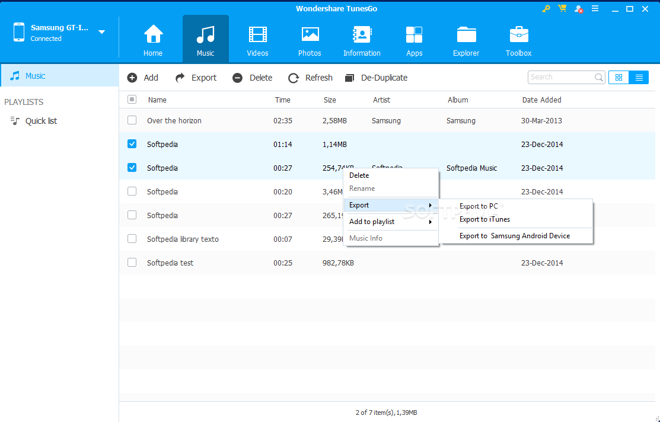The height and width of the screenshot is (422, 660).
Task: Select Music in the left sidebar
Action: pyautogui.click(x=59, y=76)
